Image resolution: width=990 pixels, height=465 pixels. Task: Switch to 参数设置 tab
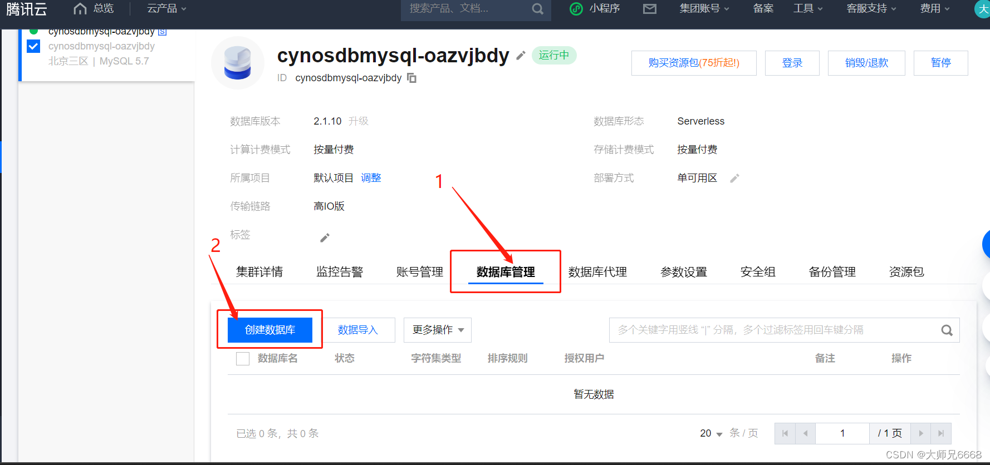pos(684,272)
